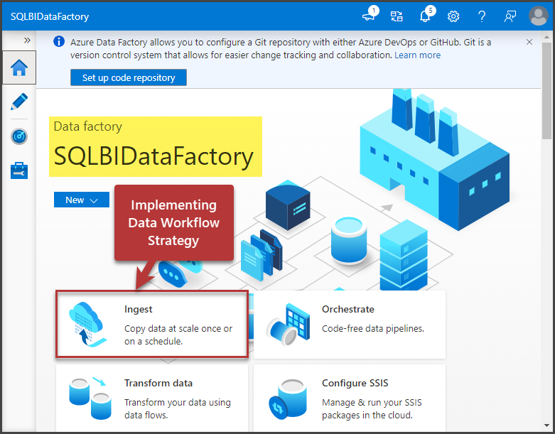This screenshot has width=555, height=434.
Task: Open the Author pencil hub
Action: click(19, 102)
